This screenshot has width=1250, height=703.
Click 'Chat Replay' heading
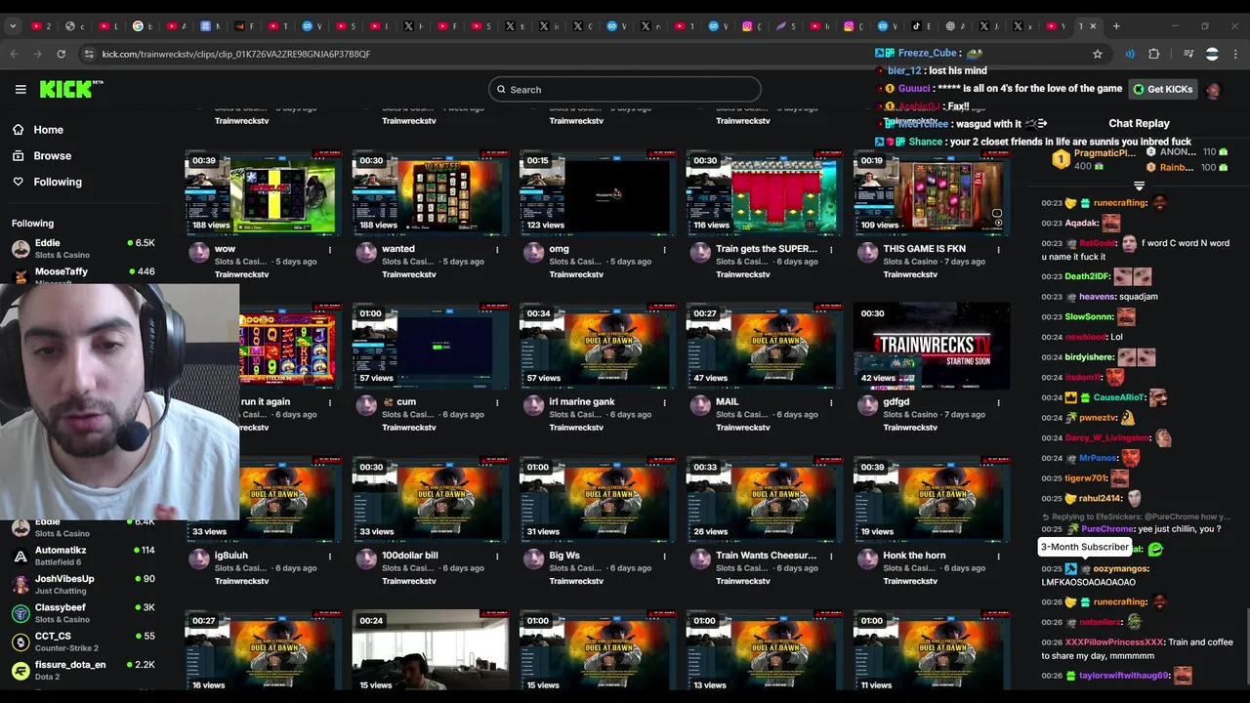coord(1139,124)
